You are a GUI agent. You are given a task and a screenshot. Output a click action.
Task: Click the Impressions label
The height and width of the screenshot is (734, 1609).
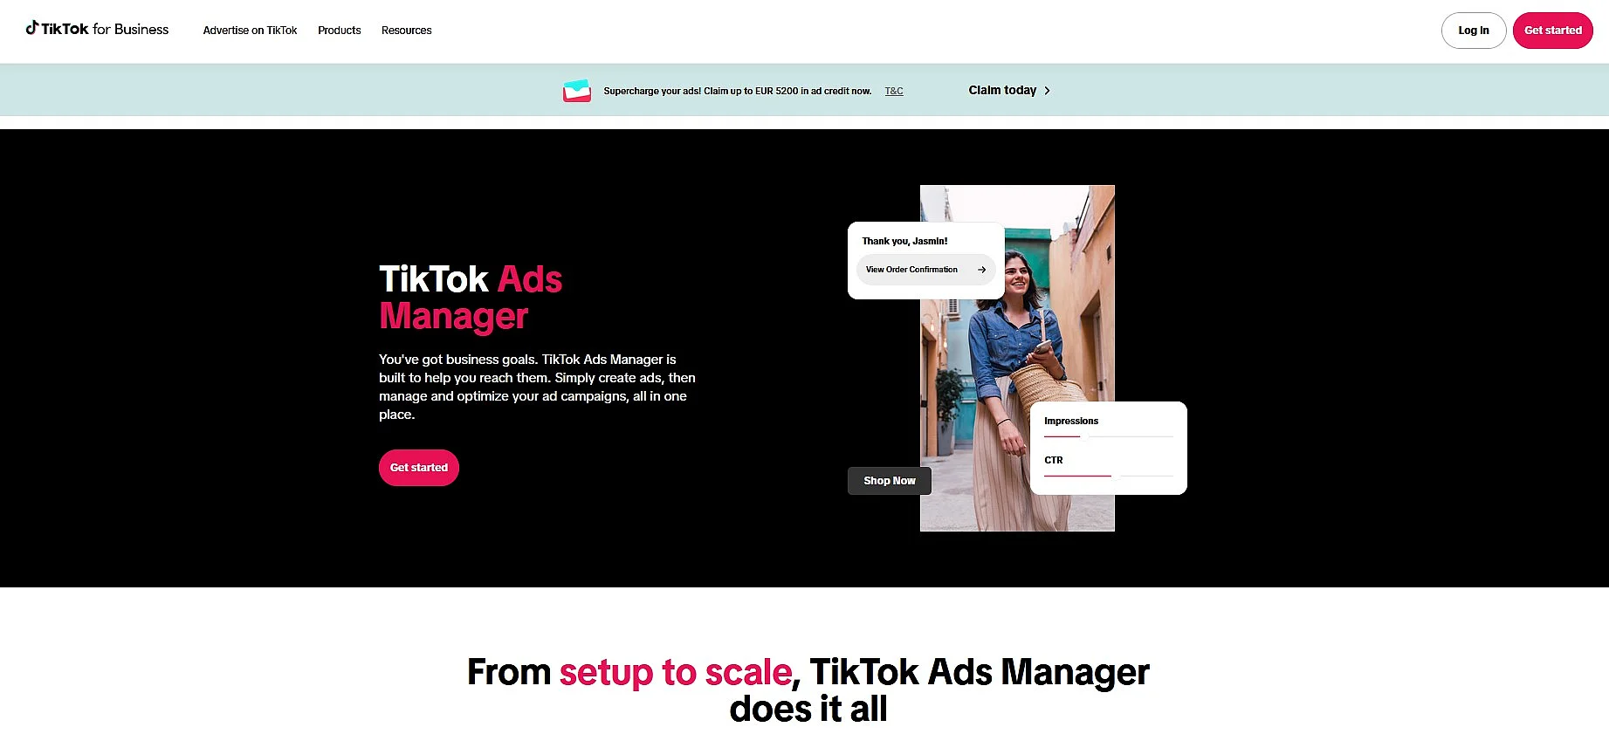point(1071,421)
